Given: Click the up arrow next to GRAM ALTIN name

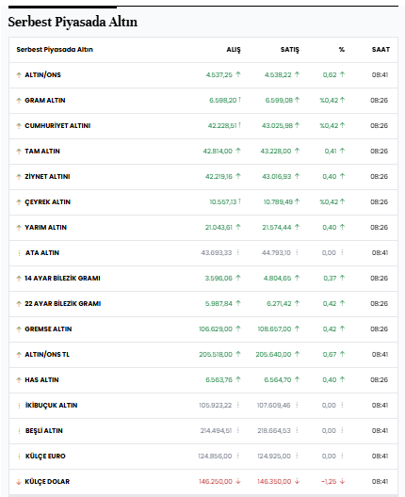Looking at the screenshot, I should 19,101.
